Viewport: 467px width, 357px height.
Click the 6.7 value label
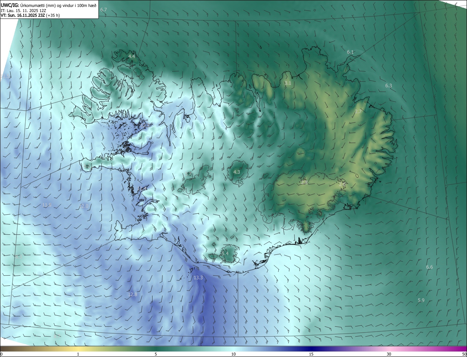[104, 9]
